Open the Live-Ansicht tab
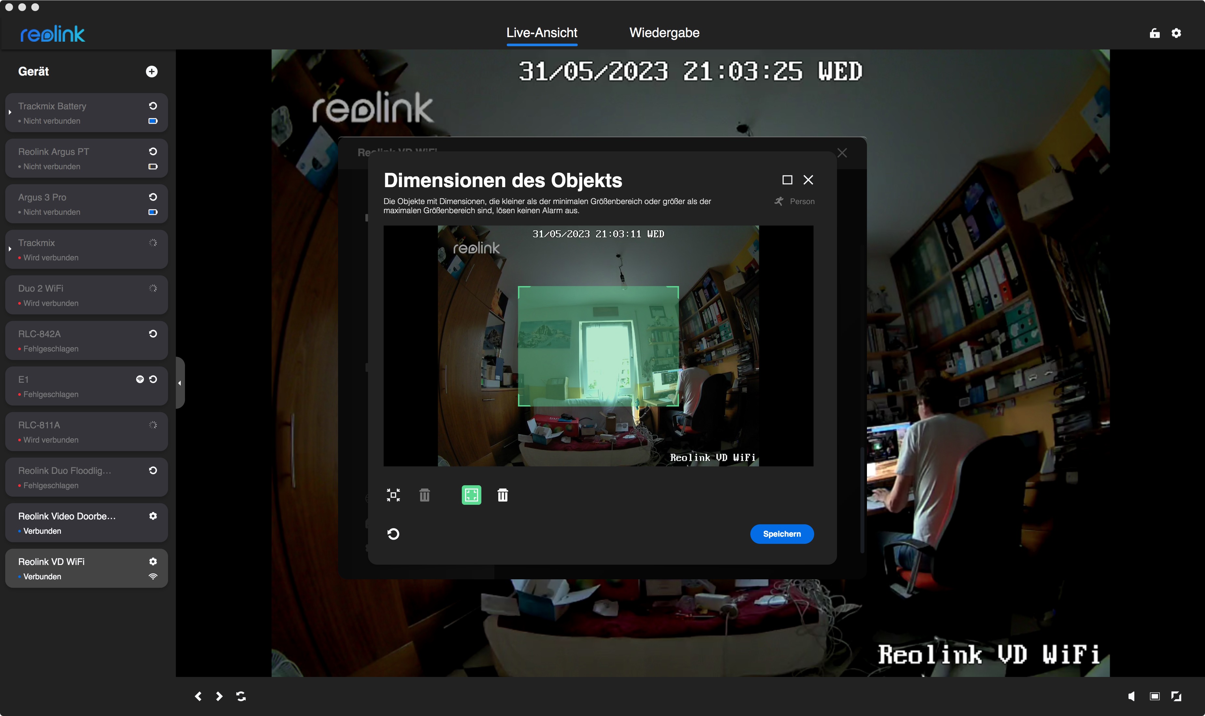 click(541, 33)
